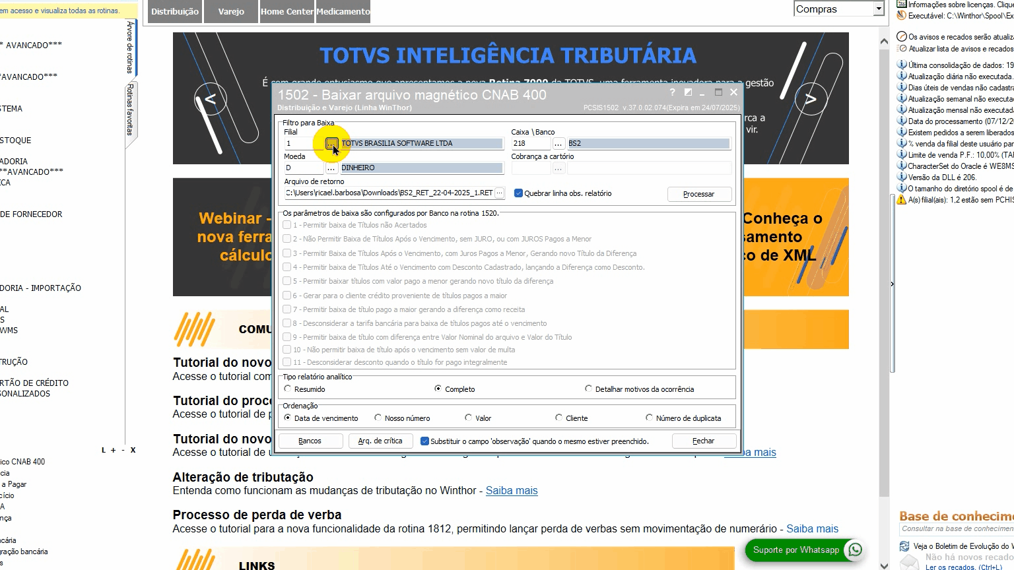This screenshot has width=1014, height=570.
Task: Uncheck Substituir o campo 'observação' option
Action: (x=424, y=441)
